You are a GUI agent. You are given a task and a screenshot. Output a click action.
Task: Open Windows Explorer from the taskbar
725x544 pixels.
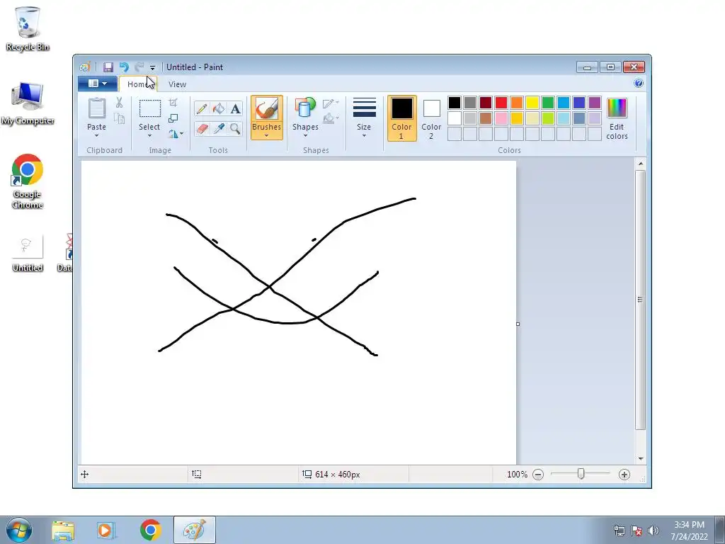click(x=63, y=530)
